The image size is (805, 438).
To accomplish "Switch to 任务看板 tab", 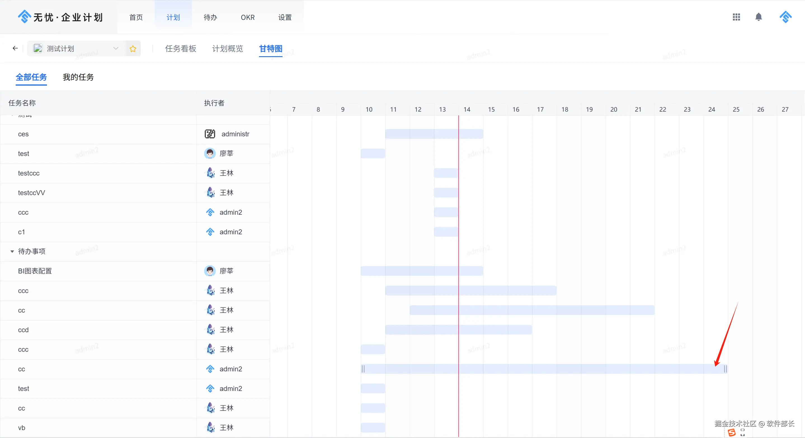I will (x=180, y=49).
